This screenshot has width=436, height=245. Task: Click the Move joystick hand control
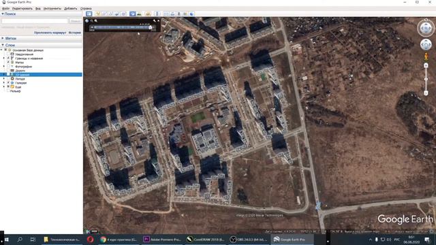coord(426,44)
